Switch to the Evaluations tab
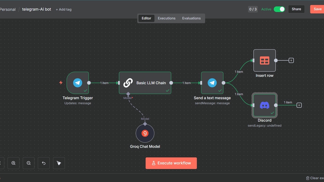Viewport: 324px width, 182px height. 191,18
